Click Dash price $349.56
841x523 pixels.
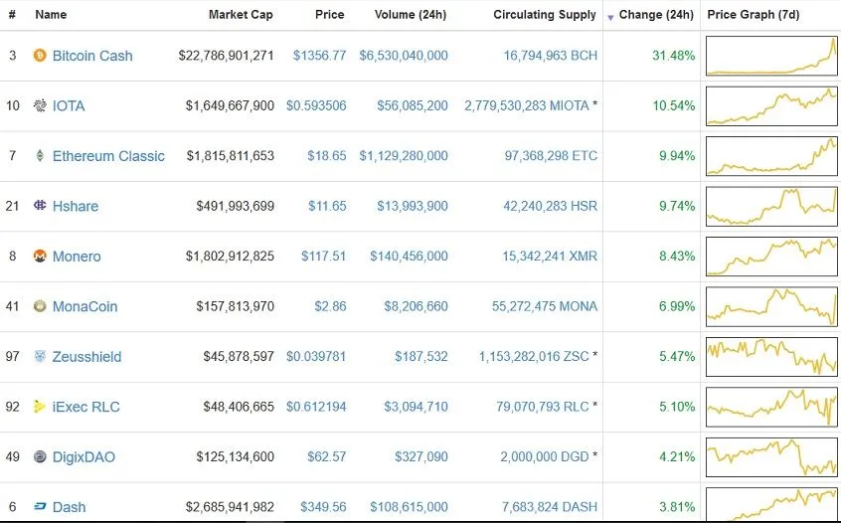coord(323,507)
